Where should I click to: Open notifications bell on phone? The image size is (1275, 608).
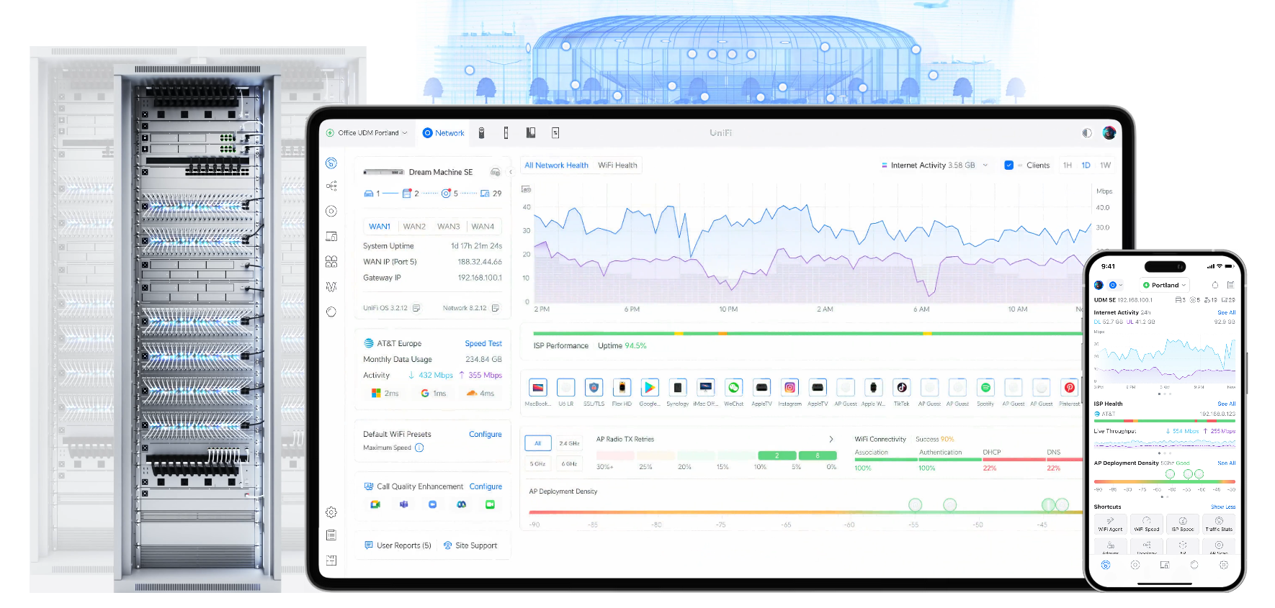point(1214,285)
